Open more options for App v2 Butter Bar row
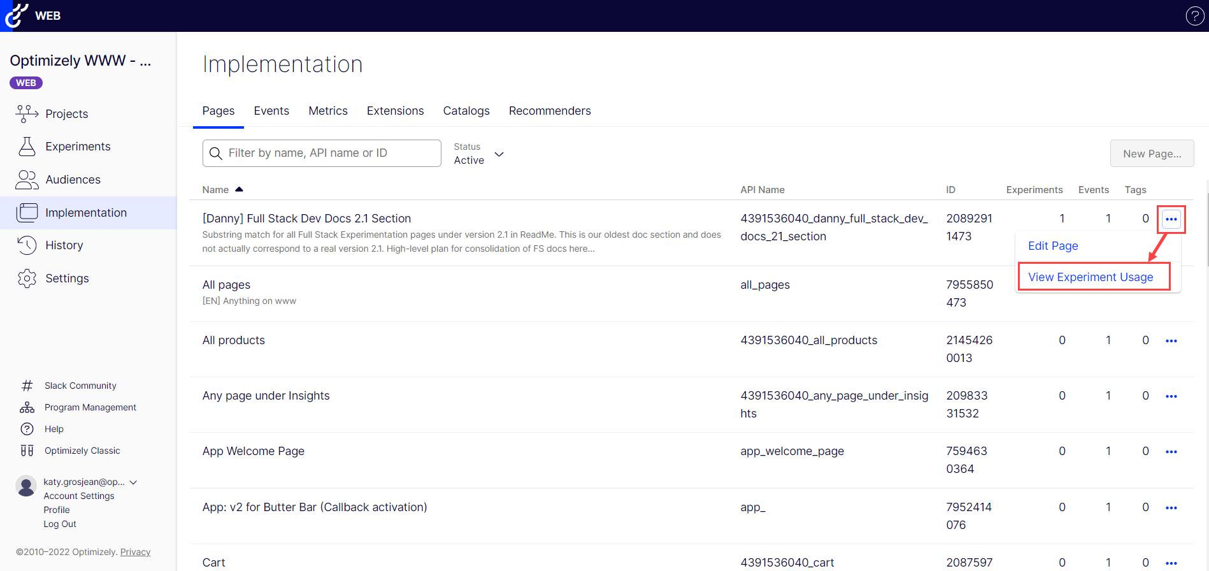 (x=1171, y=508)
